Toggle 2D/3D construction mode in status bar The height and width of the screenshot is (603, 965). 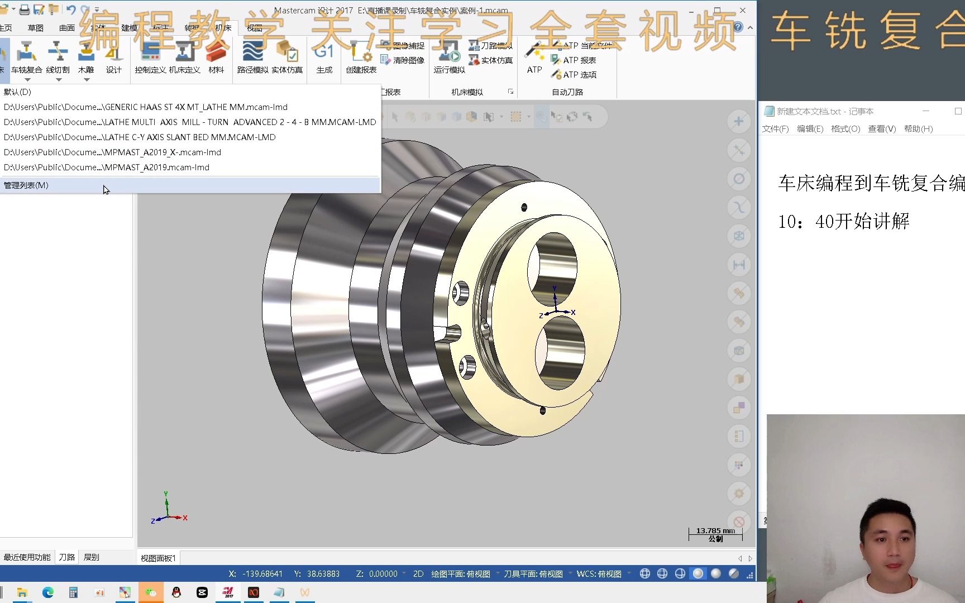[x=418, y=573]
